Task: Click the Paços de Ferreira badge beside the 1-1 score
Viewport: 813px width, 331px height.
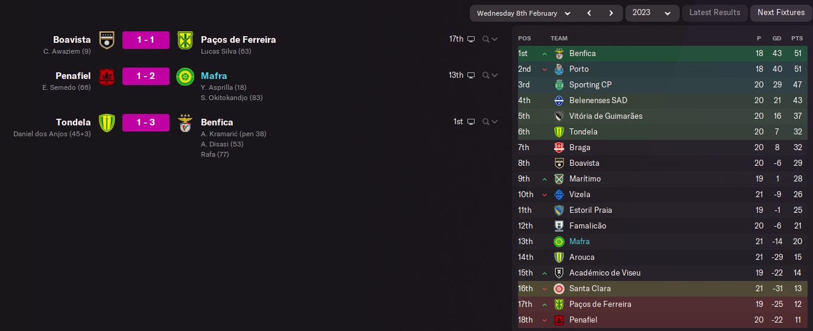Action: pos(185,40)
